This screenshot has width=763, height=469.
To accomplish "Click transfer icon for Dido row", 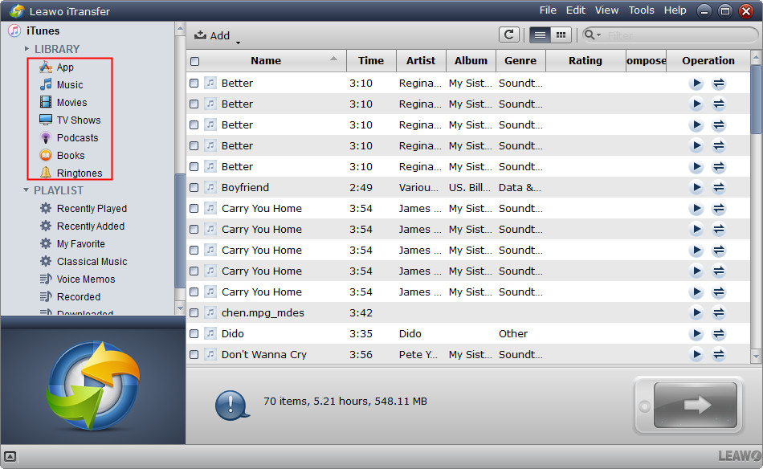I will click(719, 333).
